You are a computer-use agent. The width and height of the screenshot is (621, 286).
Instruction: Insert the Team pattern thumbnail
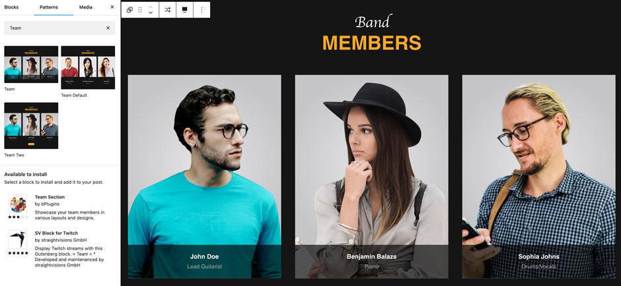click(31, 65)
